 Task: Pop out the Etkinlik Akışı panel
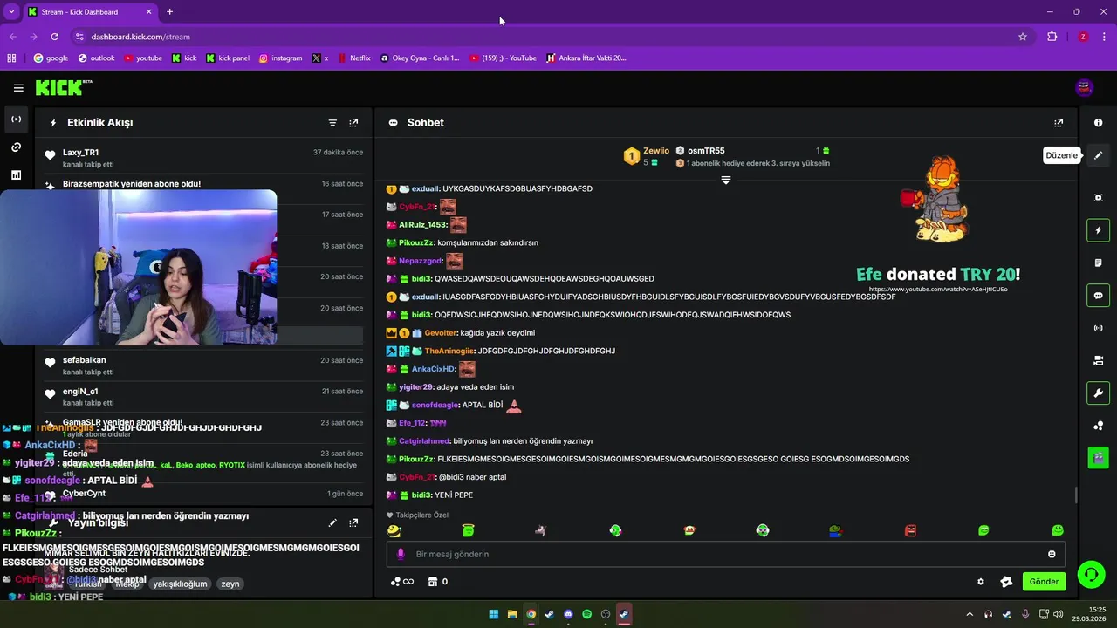pos(353,123)
